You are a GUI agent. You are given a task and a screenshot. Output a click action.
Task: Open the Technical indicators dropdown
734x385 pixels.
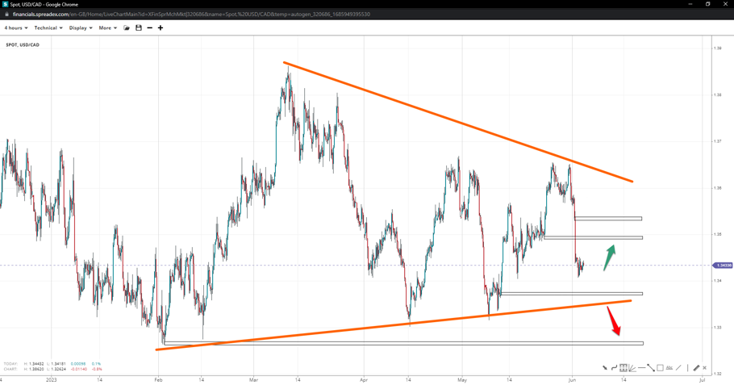coord(48,28)
